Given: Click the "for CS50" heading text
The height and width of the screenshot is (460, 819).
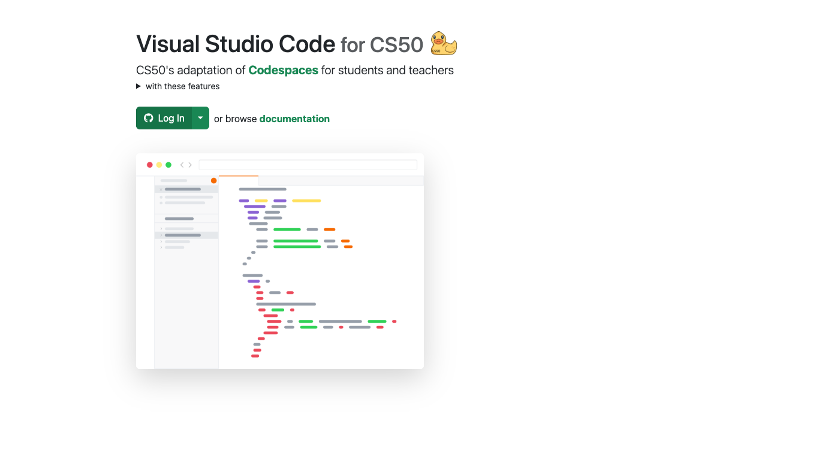Looking at the screenshot, I should 382,45.
